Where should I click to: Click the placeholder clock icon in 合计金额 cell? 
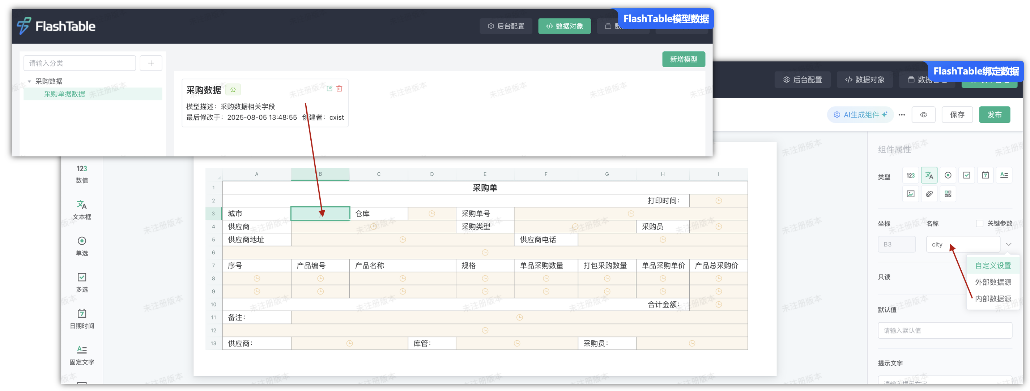tap(719, 305)
